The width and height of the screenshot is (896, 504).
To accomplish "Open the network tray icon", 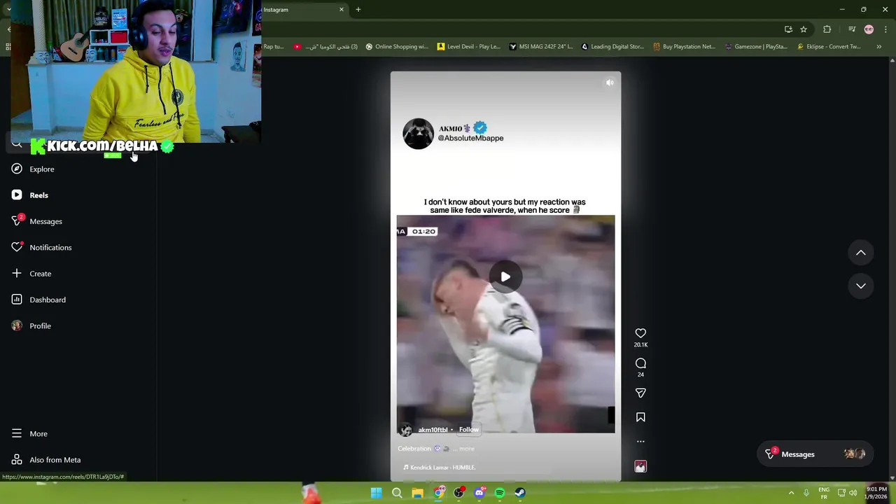I will (841, 493).
